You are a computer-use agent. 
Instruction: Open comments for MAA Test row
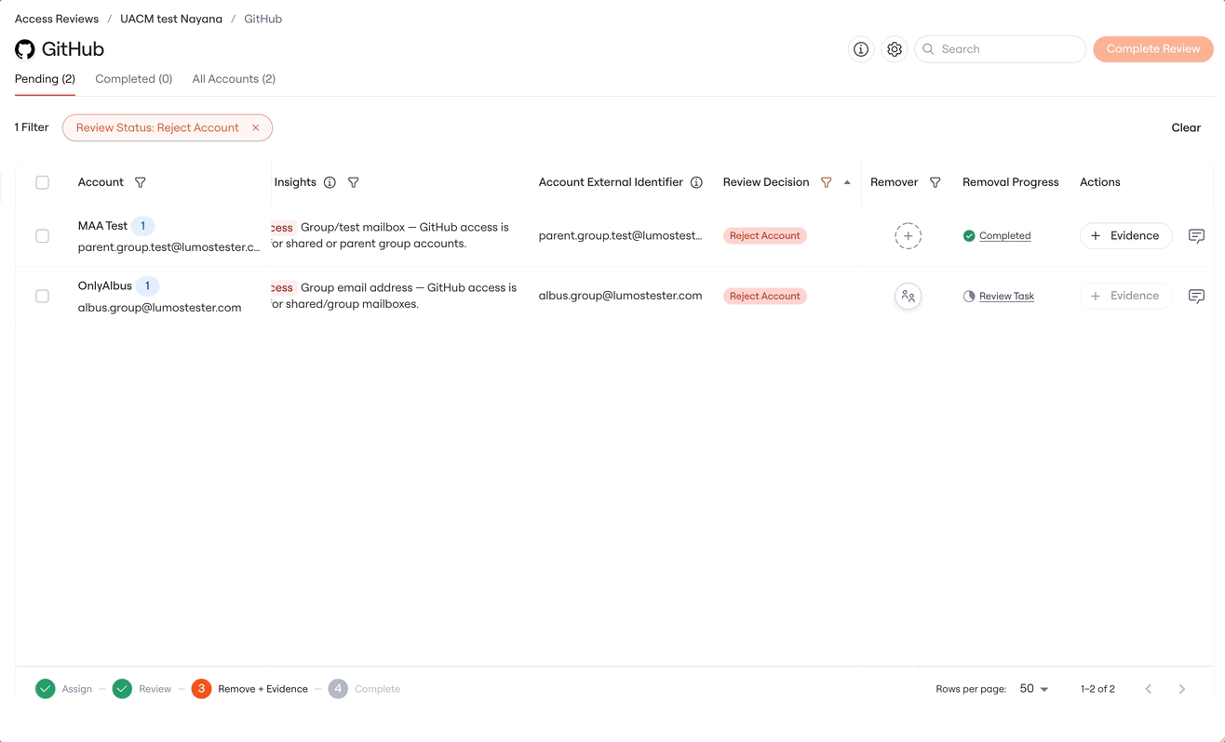tap(1197, 236)
